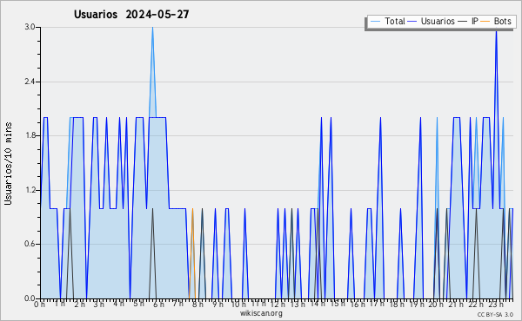Click the '16 h' x-axis label

click(x=358, y=305)
